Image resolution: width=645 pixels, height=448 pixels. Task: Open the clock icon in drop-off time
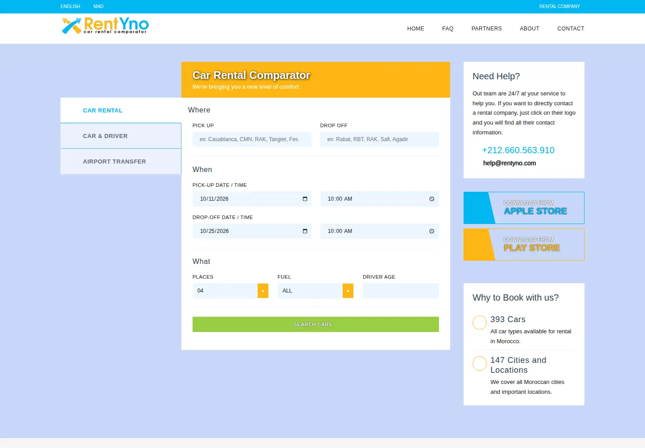click(432, 231)
